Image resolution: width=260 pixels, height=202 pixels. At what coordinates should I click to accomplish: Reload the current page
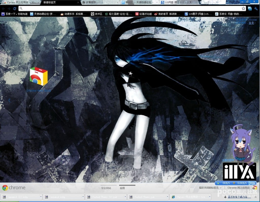pyautogui.click(x=15, y=8)
